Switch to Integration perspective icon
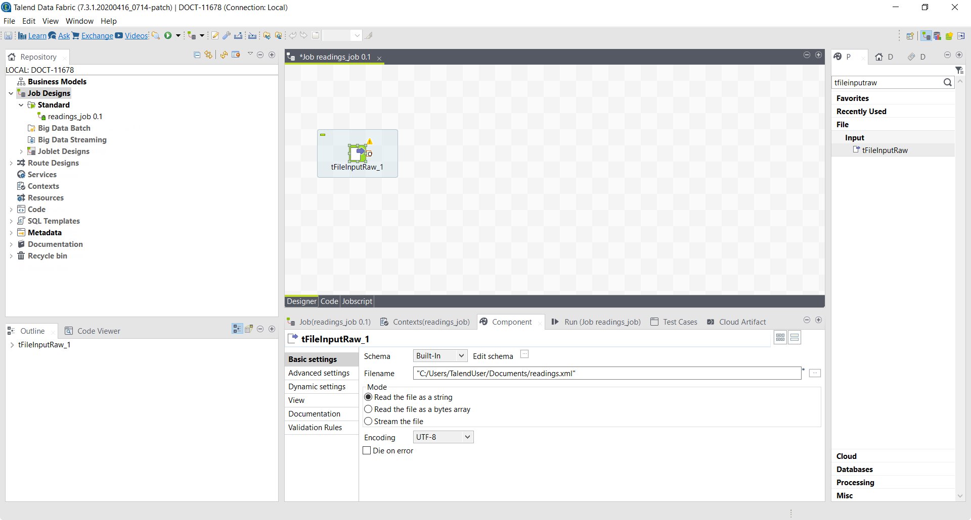 926,35
